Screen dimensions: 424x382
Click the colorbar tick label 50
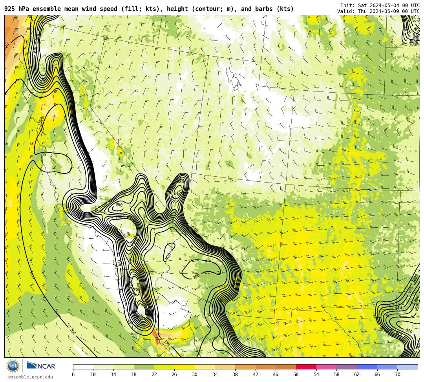point(296,375)
